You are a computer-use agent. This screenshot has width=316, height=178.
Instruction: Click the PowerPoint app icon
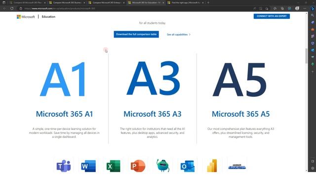coord(138,166)
